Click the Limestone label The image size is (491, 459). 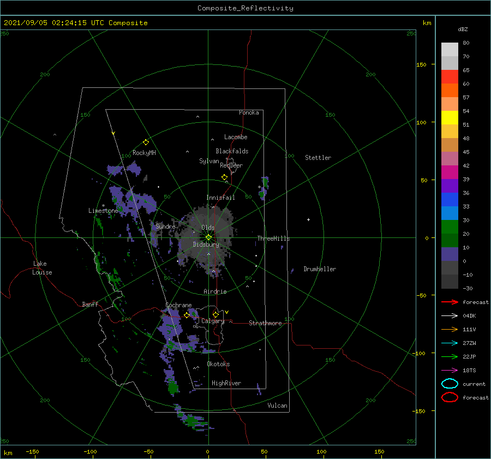103,211
